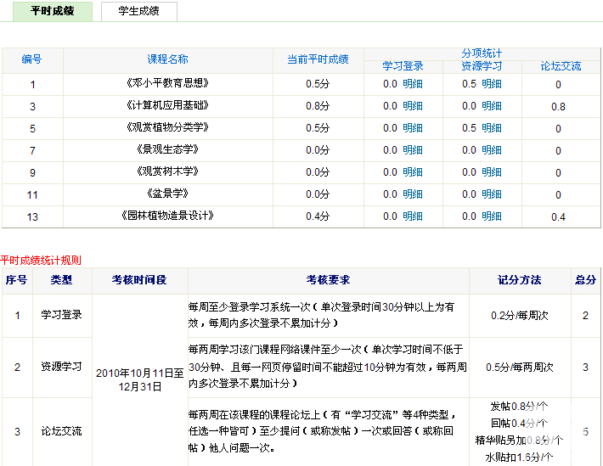Click 学习登录 明细 in 《观赏植物分类学》 row
This screenshot has height=466, width=603.
coord(413,128)
